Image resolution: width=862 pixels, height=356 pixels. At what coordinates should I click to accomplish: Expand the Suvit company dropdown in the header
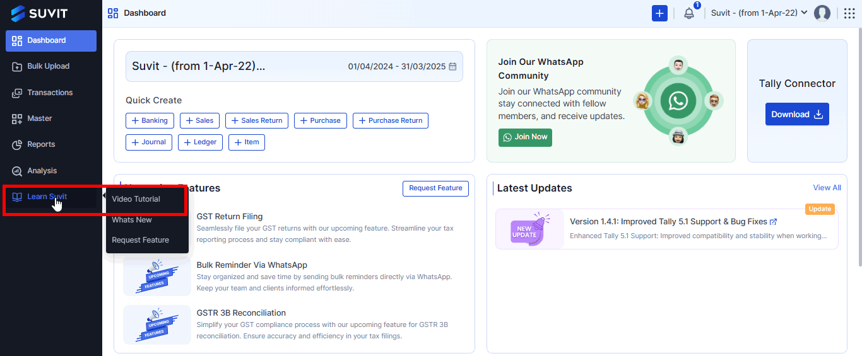759,13
